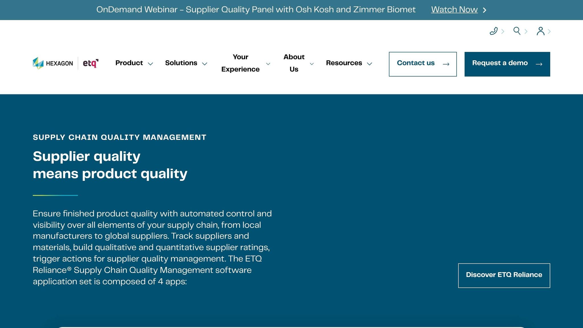The width and height of the screenshot is (583, 328).
Task: Expand the Product menu chevron
Action: [150, 64]
